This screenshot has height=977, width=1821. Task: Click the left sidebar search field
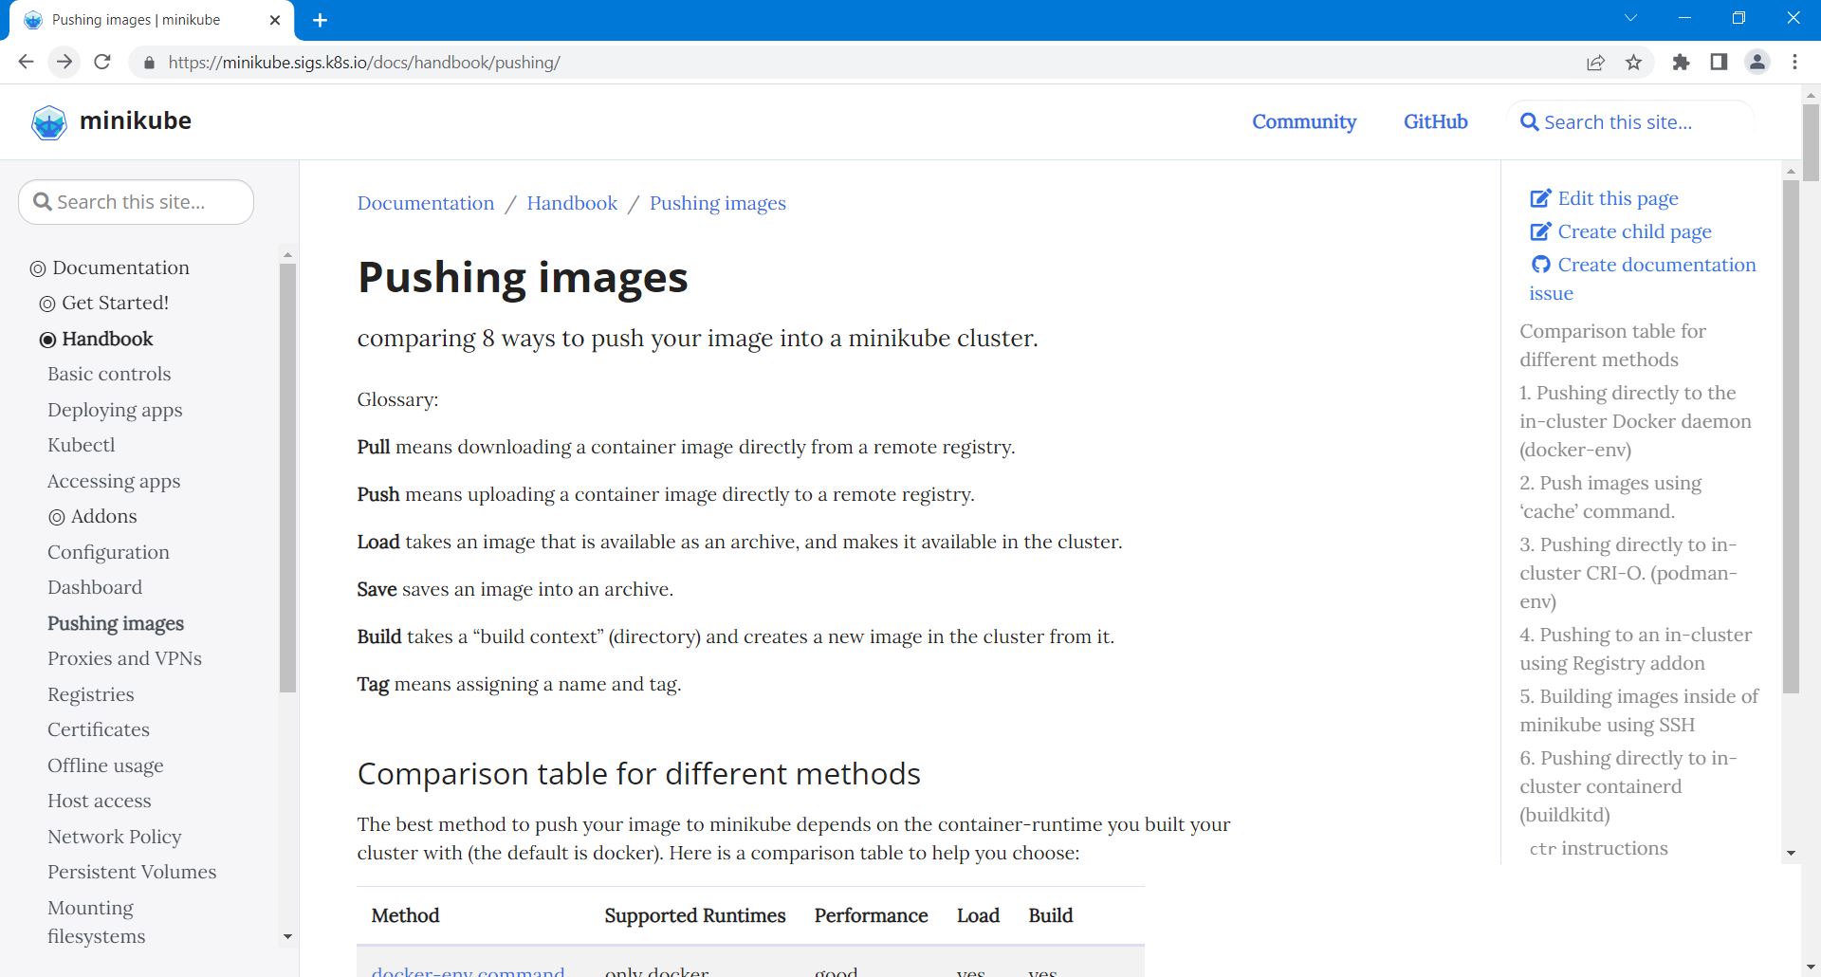[x=137, y=202]
